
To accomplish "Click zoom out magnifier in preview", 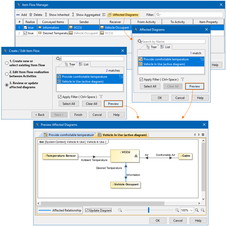I will (120, 210).
